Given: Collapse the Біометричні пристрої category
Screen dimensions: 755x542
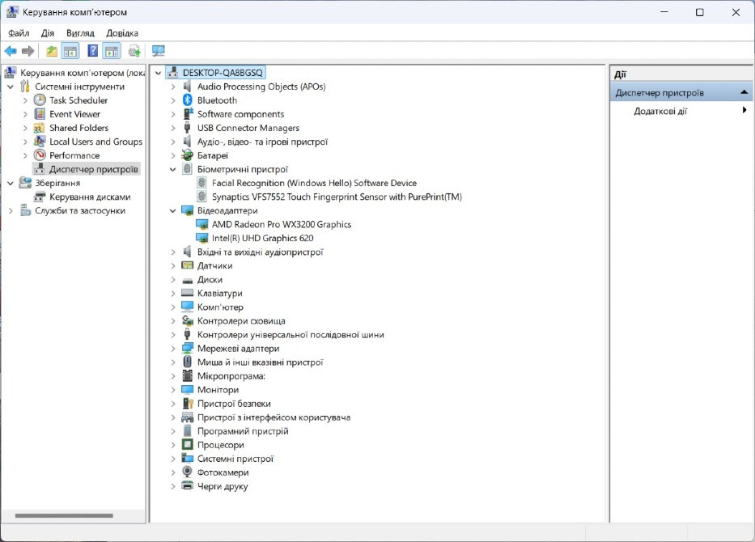Looking at the screenshot, I should 173,169.
